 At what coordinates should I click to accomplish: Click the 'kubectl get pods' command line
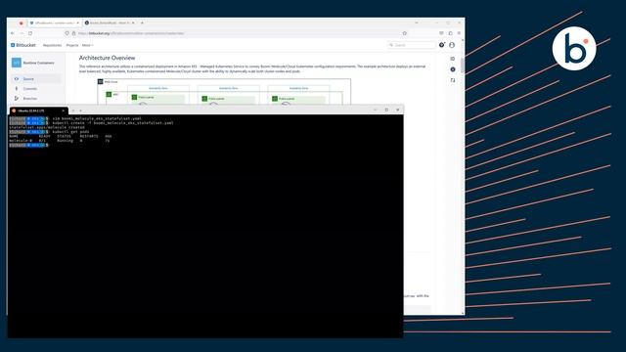click(x=71, y=132)
